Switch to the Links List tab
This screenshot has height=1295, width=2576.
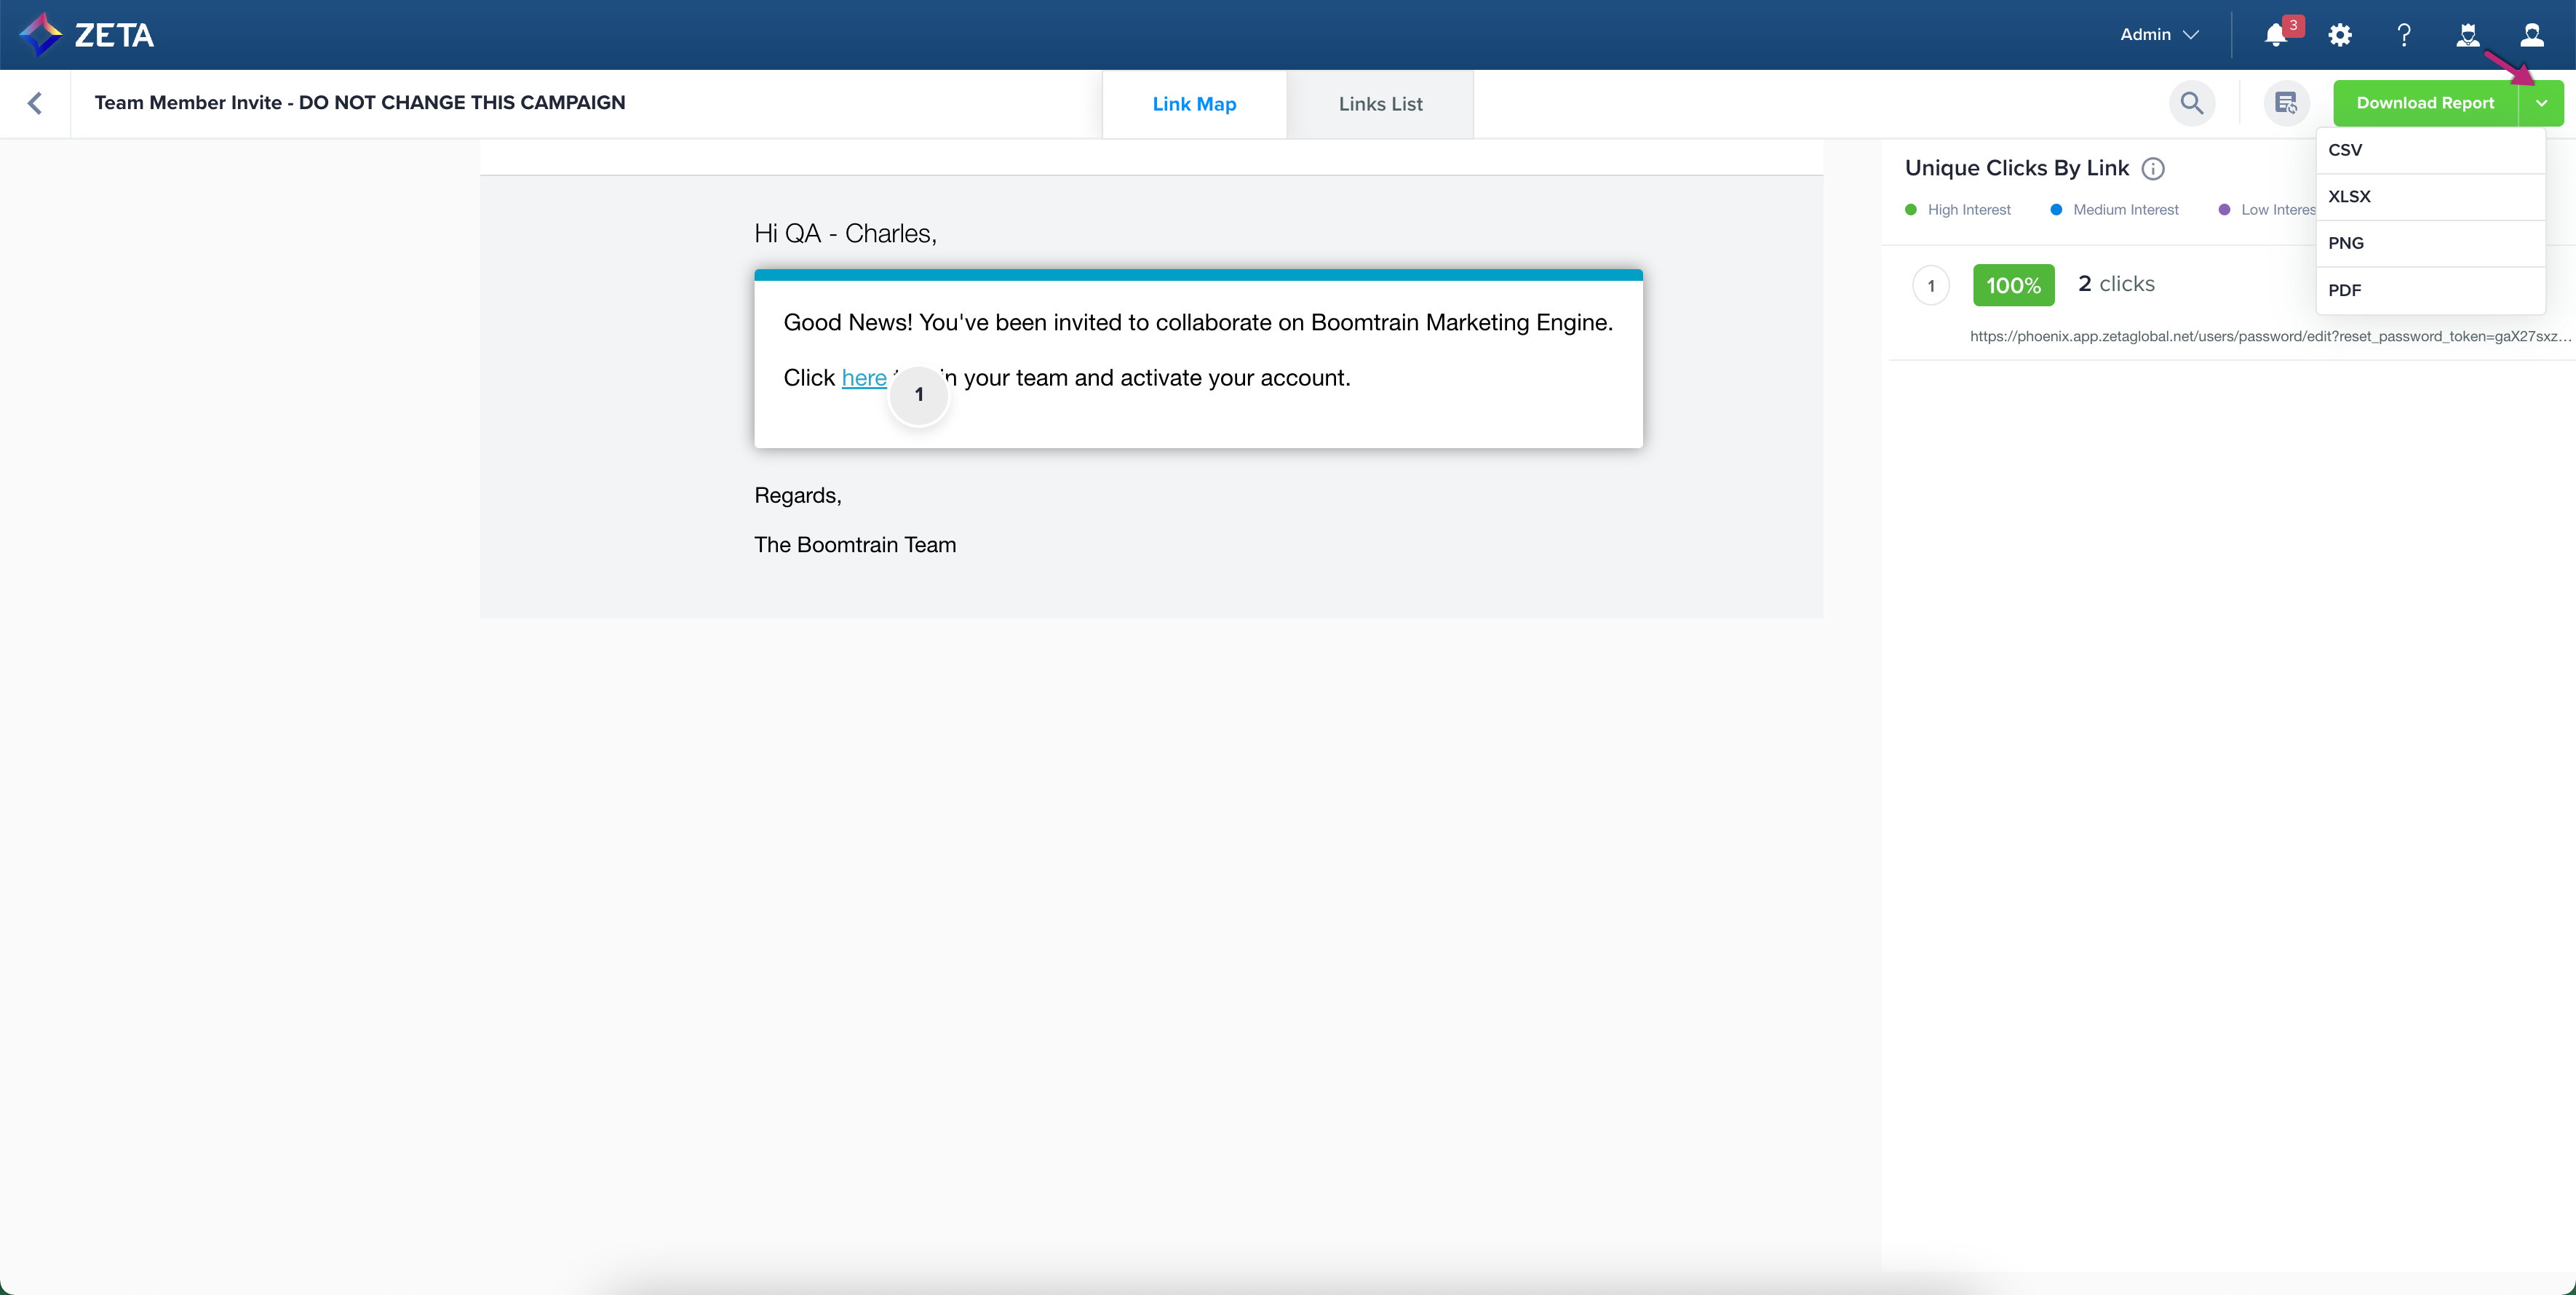[x=1380, y=104]
